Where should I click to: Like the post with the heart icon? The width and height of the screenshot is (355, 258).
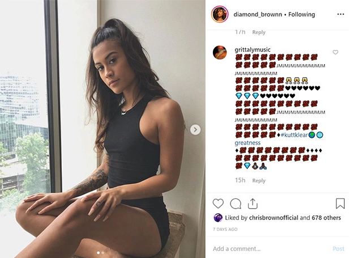tap(218, 204)
